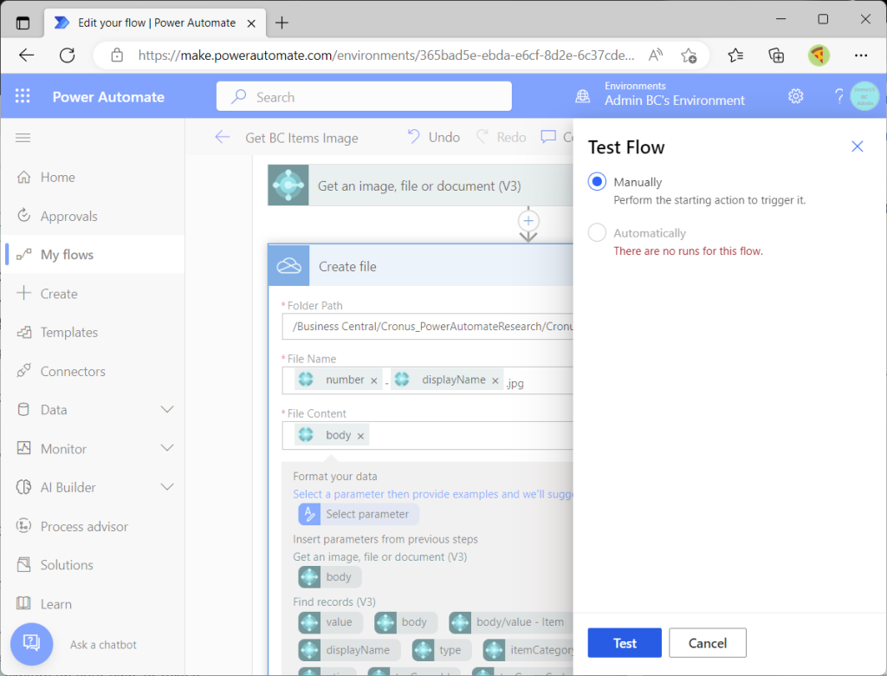This screenshot has height=676, width=887.
Task: Open browser tab actions menu icon
Action: click(23, 23)
